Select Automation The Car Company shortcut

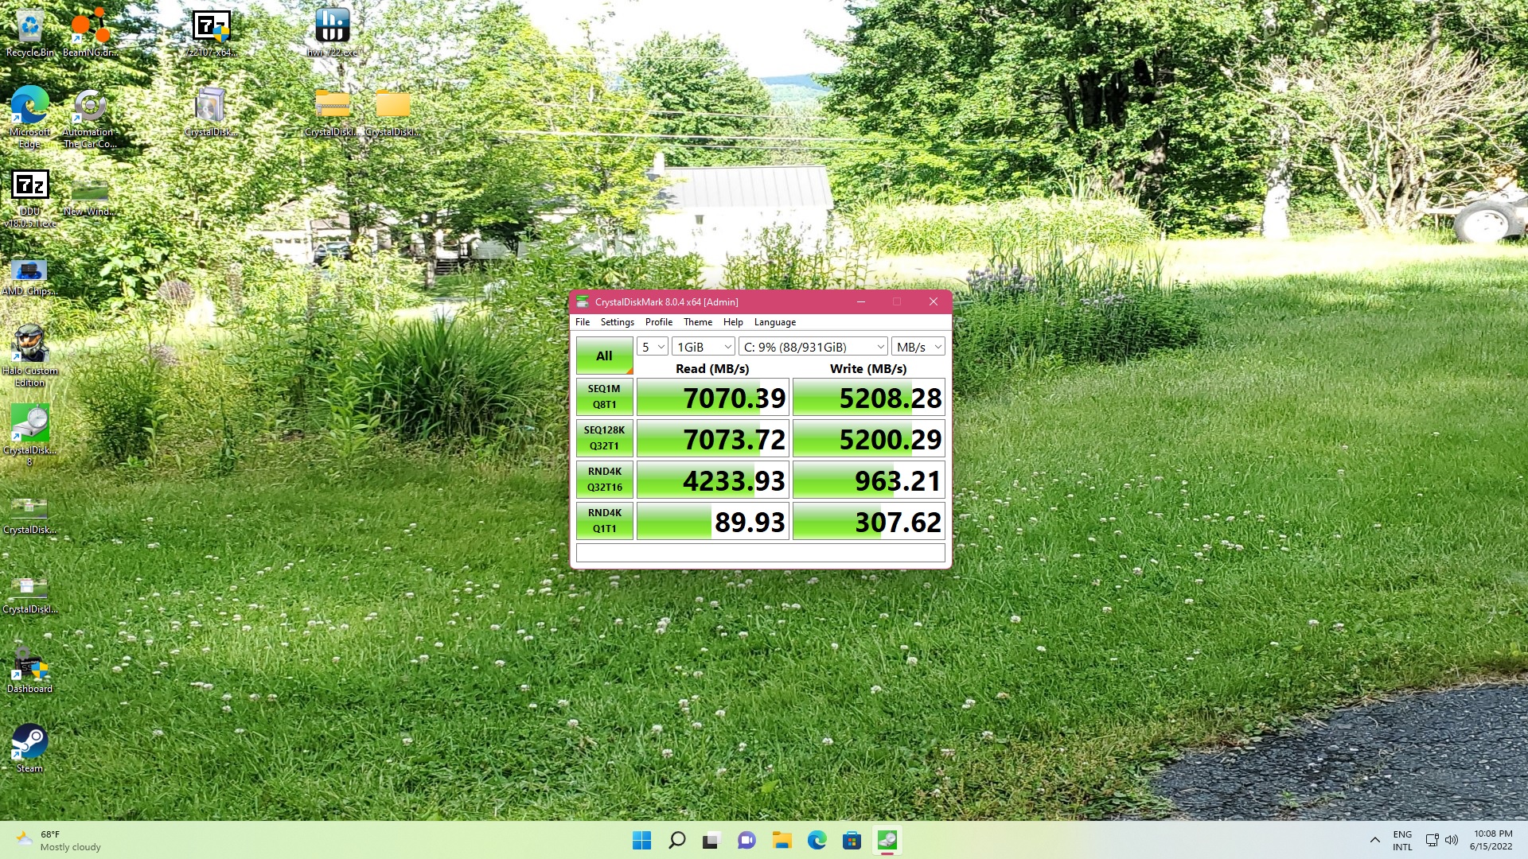point(90,118)
